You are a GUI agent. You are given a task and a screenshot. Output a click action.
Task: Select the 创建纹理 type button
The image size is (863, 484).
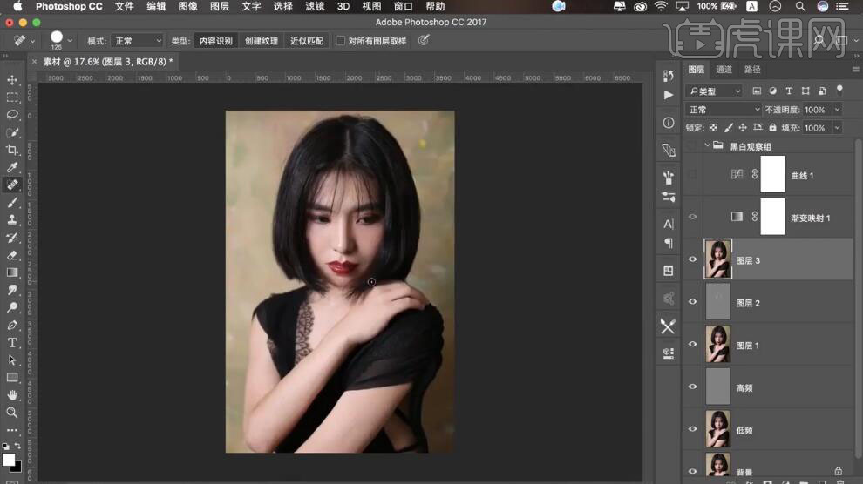262,41
